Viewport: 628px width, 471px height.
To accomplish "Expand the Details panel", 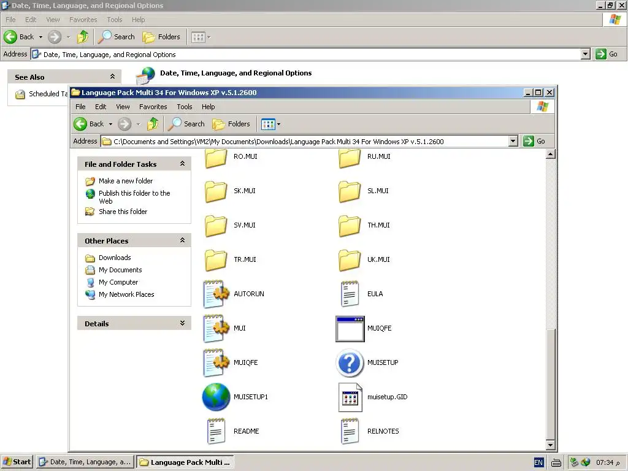I will [x=182, y=323].
